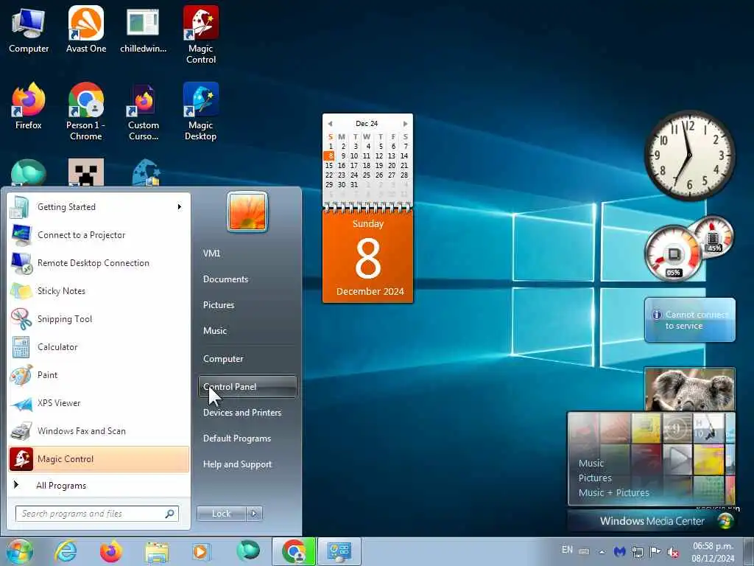The height and width of the screenshot is (566, 754).
Task: Click the CPU meter gadget
Action: (x=674, y=254)
